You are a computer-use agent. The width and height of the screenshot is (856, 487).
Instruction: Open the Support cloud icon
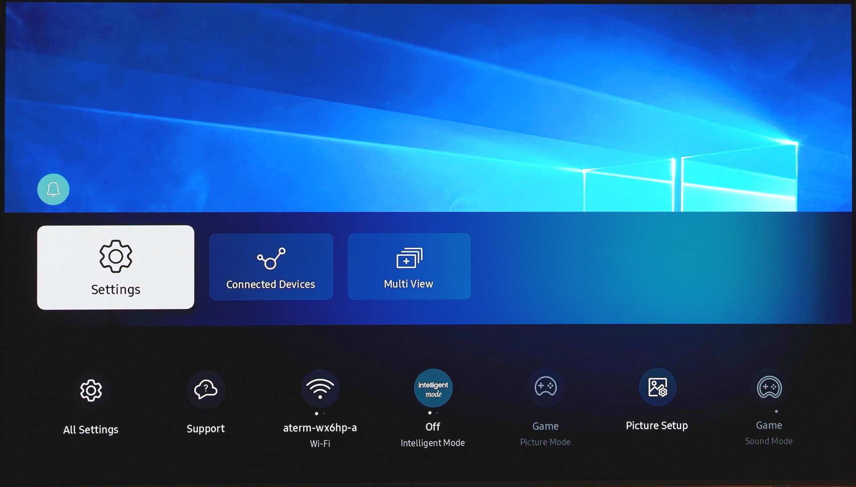[206, 389]
